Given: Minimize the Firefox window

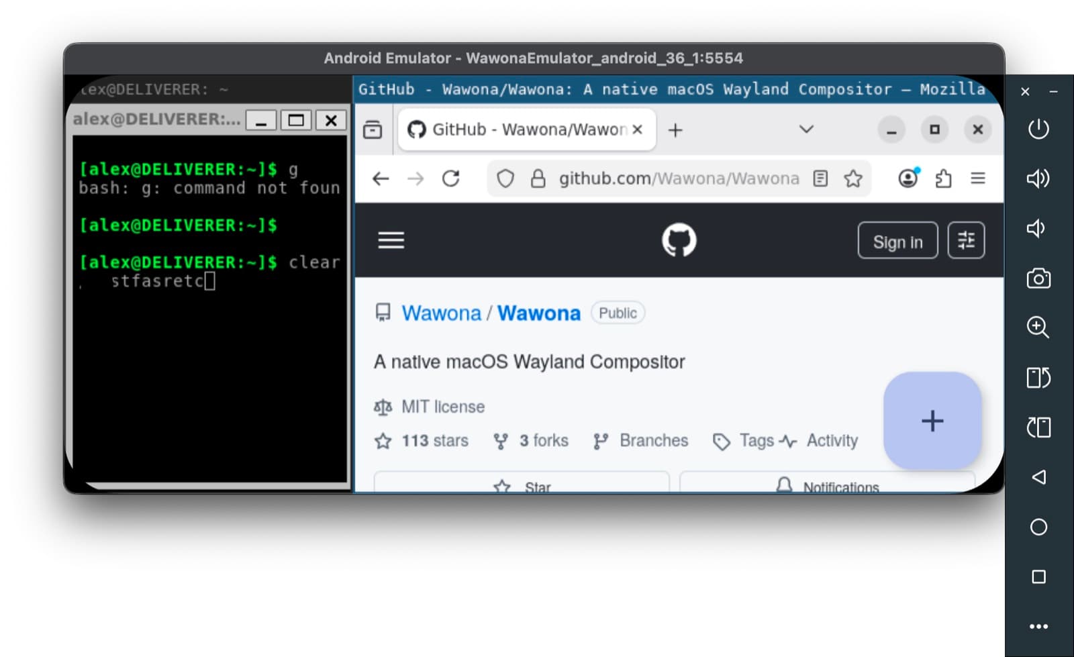Looking at the screenshot, I should pyautogui.click(x=891, y=130).
